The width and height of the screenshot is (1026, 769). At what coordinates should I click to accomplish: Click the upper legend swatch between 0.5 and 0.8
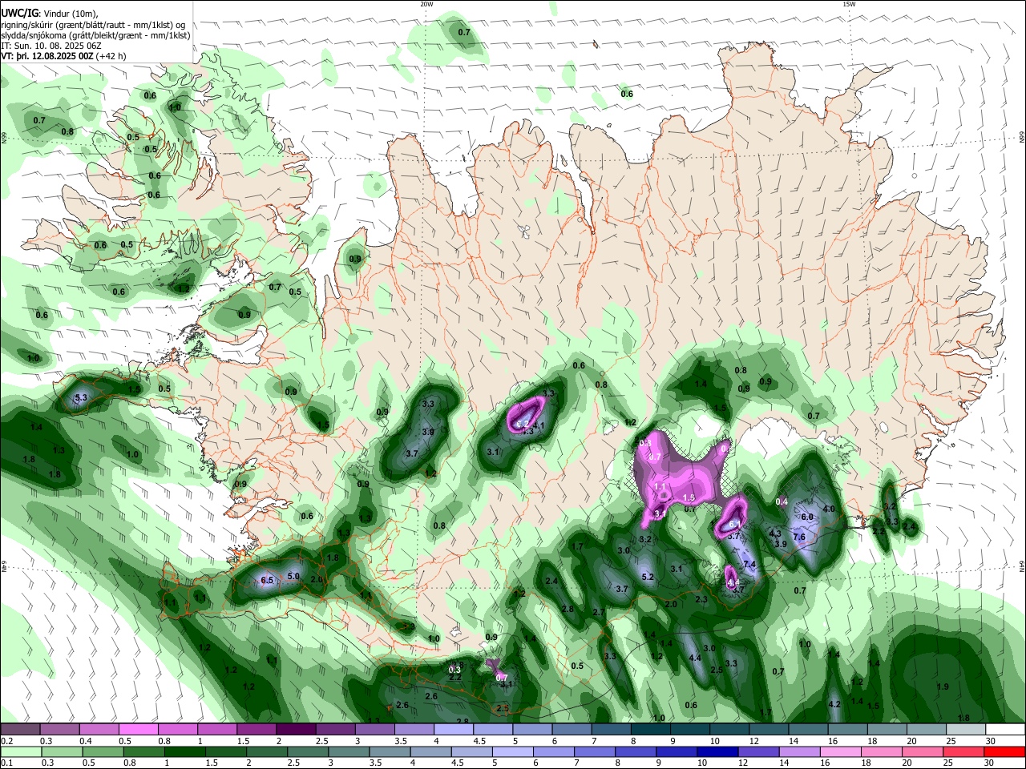click(138, 730)
